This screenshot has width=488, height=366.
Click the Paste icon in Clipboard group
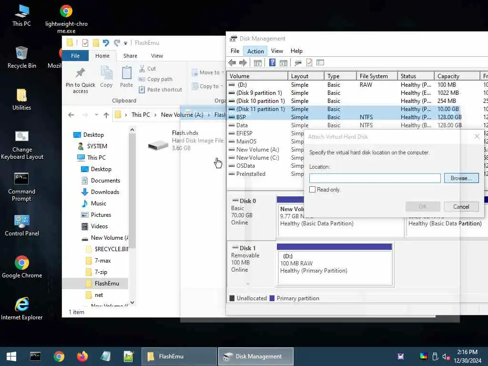coord(126,77)
